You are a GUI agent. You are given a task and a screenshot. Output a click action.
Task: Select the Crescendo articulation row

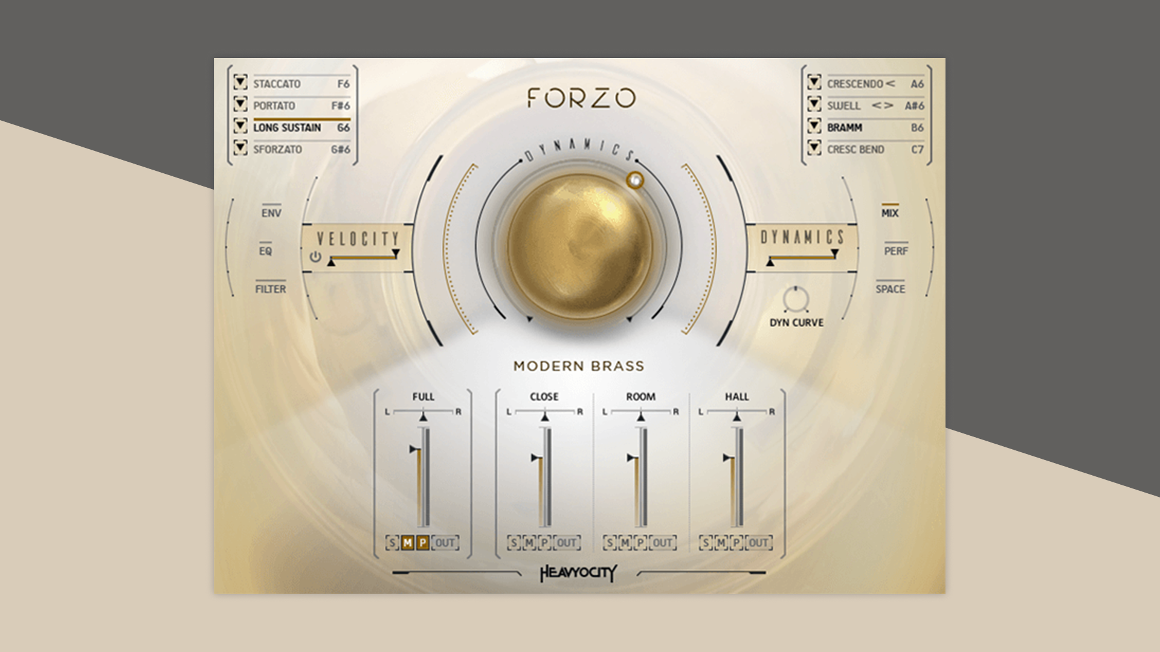pyautogui.click(x=855, y=84)
